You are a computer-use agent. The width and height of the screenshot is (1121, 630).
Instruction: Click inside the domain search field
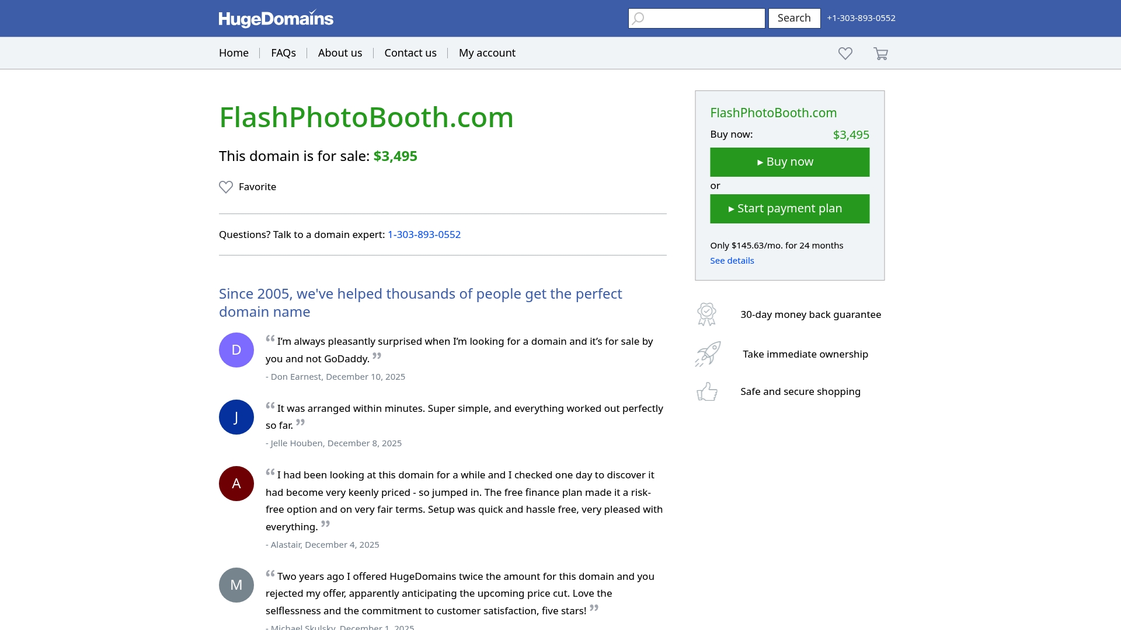click(696, 18)
